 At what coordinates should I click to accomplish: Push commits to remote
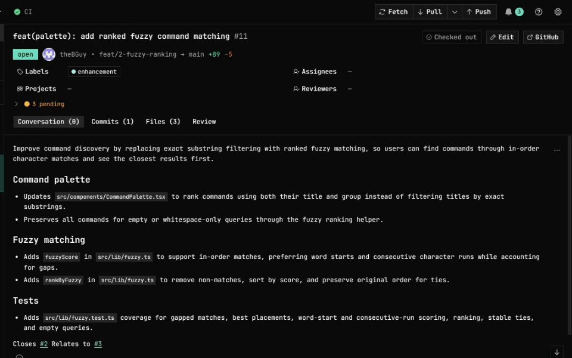click(x=479, y=12)
